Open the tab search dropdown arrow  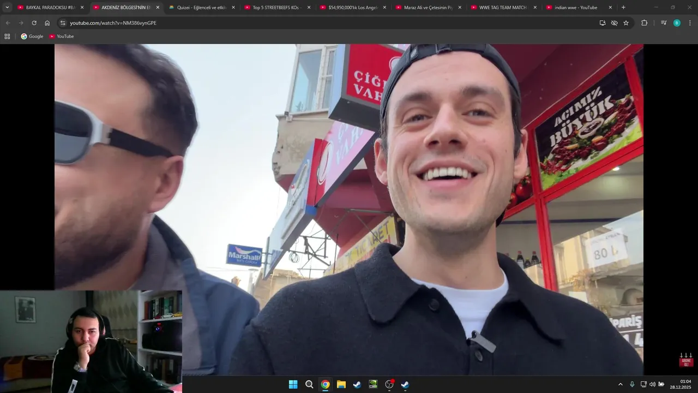(7, 8)
